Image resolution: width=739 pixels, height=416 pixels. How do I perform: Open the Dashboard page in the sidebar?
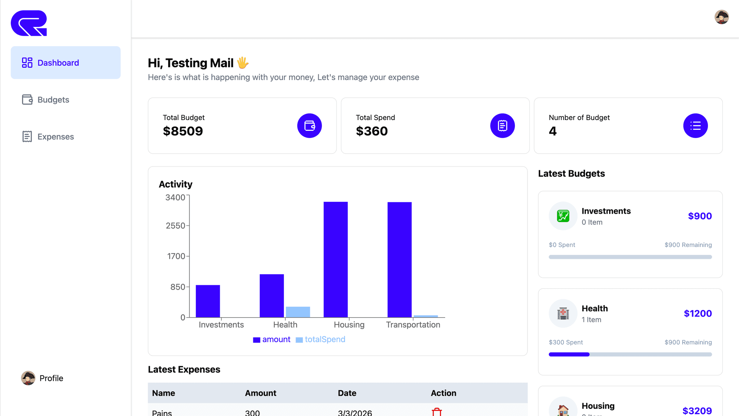tap(66, 63)
